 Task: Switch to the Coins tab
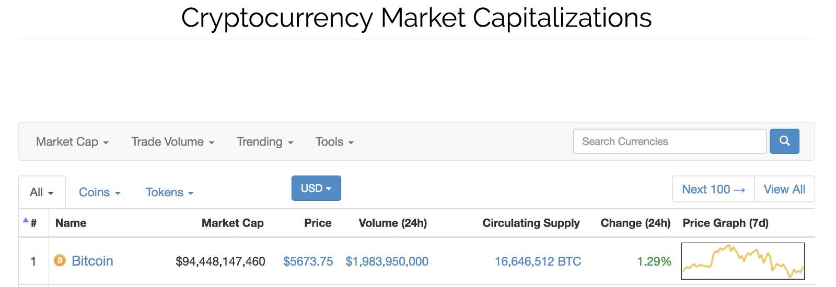[x=99, y=193]
